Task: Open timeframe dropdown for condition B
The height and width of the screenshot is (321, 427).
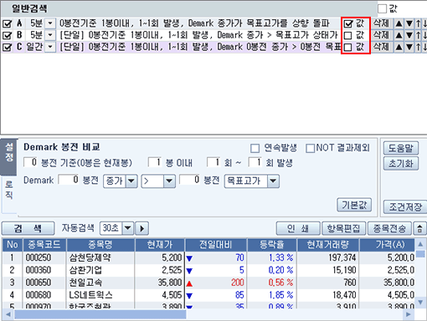Action: click(50, 35)
